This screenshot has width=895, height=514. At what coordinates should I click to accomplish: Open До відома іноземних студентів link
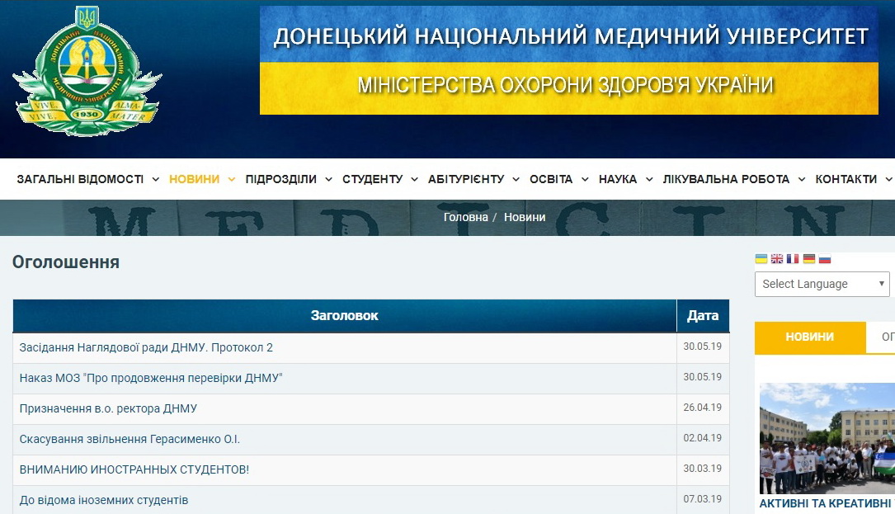point(103,500)
